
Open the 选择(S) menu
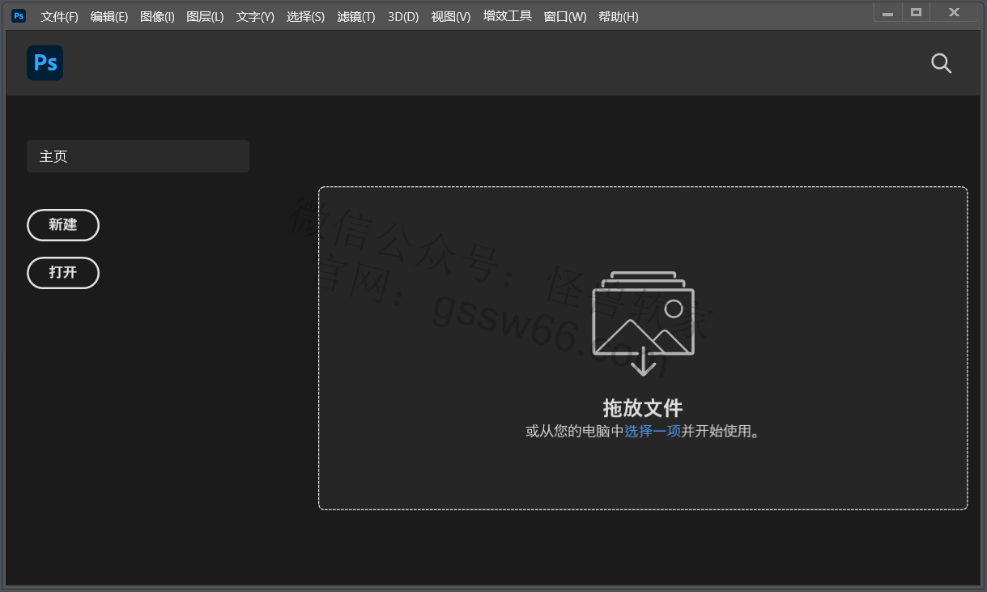[305, 16]
